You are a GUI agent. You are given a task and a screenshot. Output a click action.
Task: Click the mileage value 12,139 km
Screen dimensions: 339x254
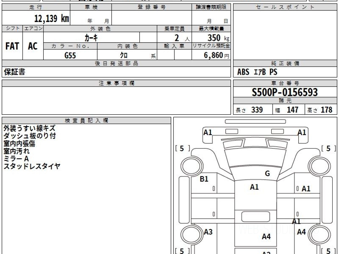coord(51,19)
